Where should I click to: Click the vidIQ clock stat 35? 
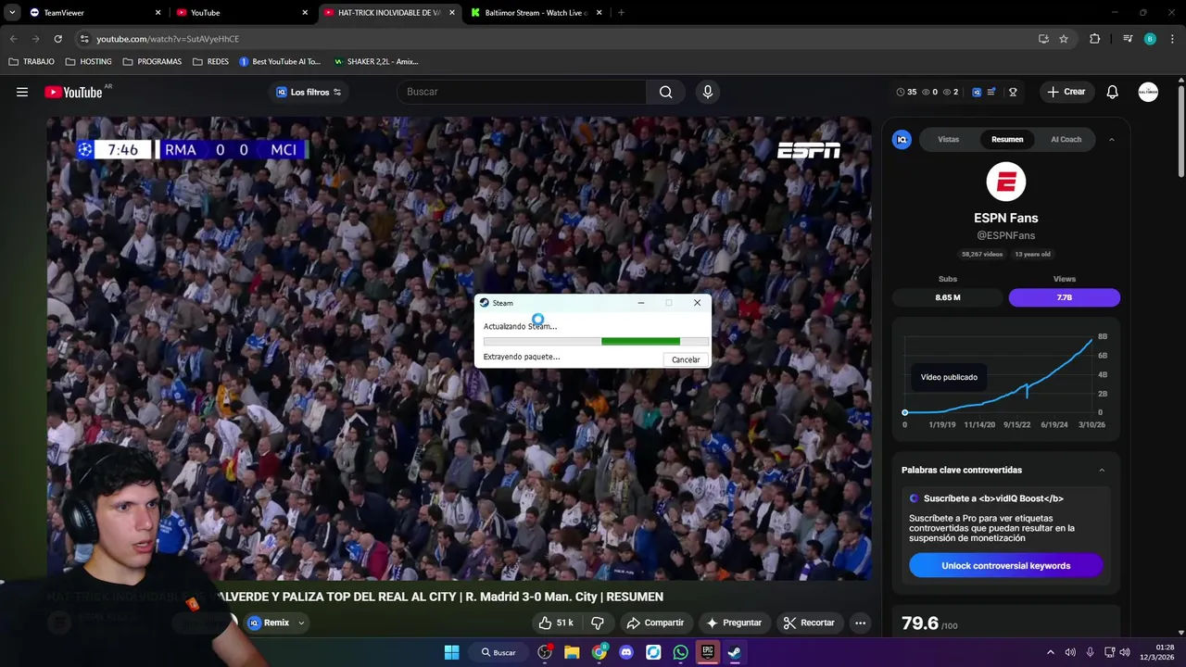point(907,92)
